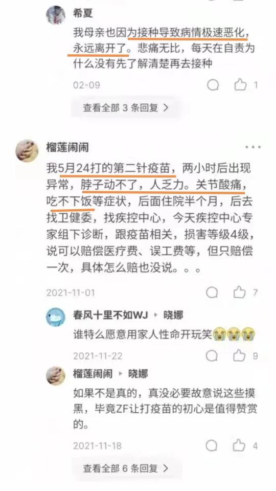This screenshot has width=276, height=491.
Task: Expand 查看全部 6 条回复
Action: [126, 468]
